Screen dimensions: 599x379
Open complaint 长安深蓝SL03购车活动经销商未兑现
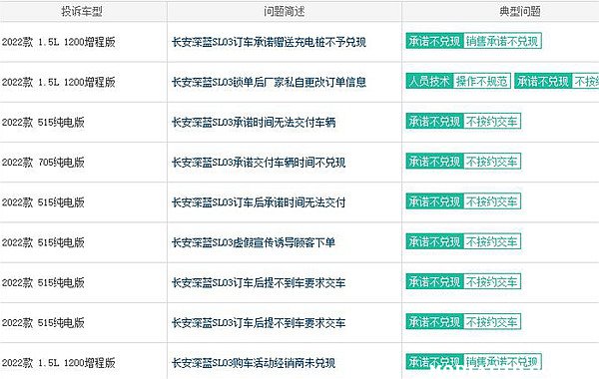click(x=254, y=363)
